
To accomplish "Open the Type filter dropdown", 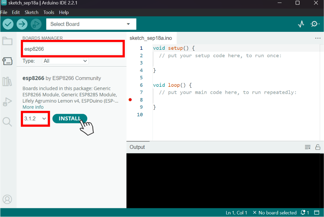I will tap(65, 61).
